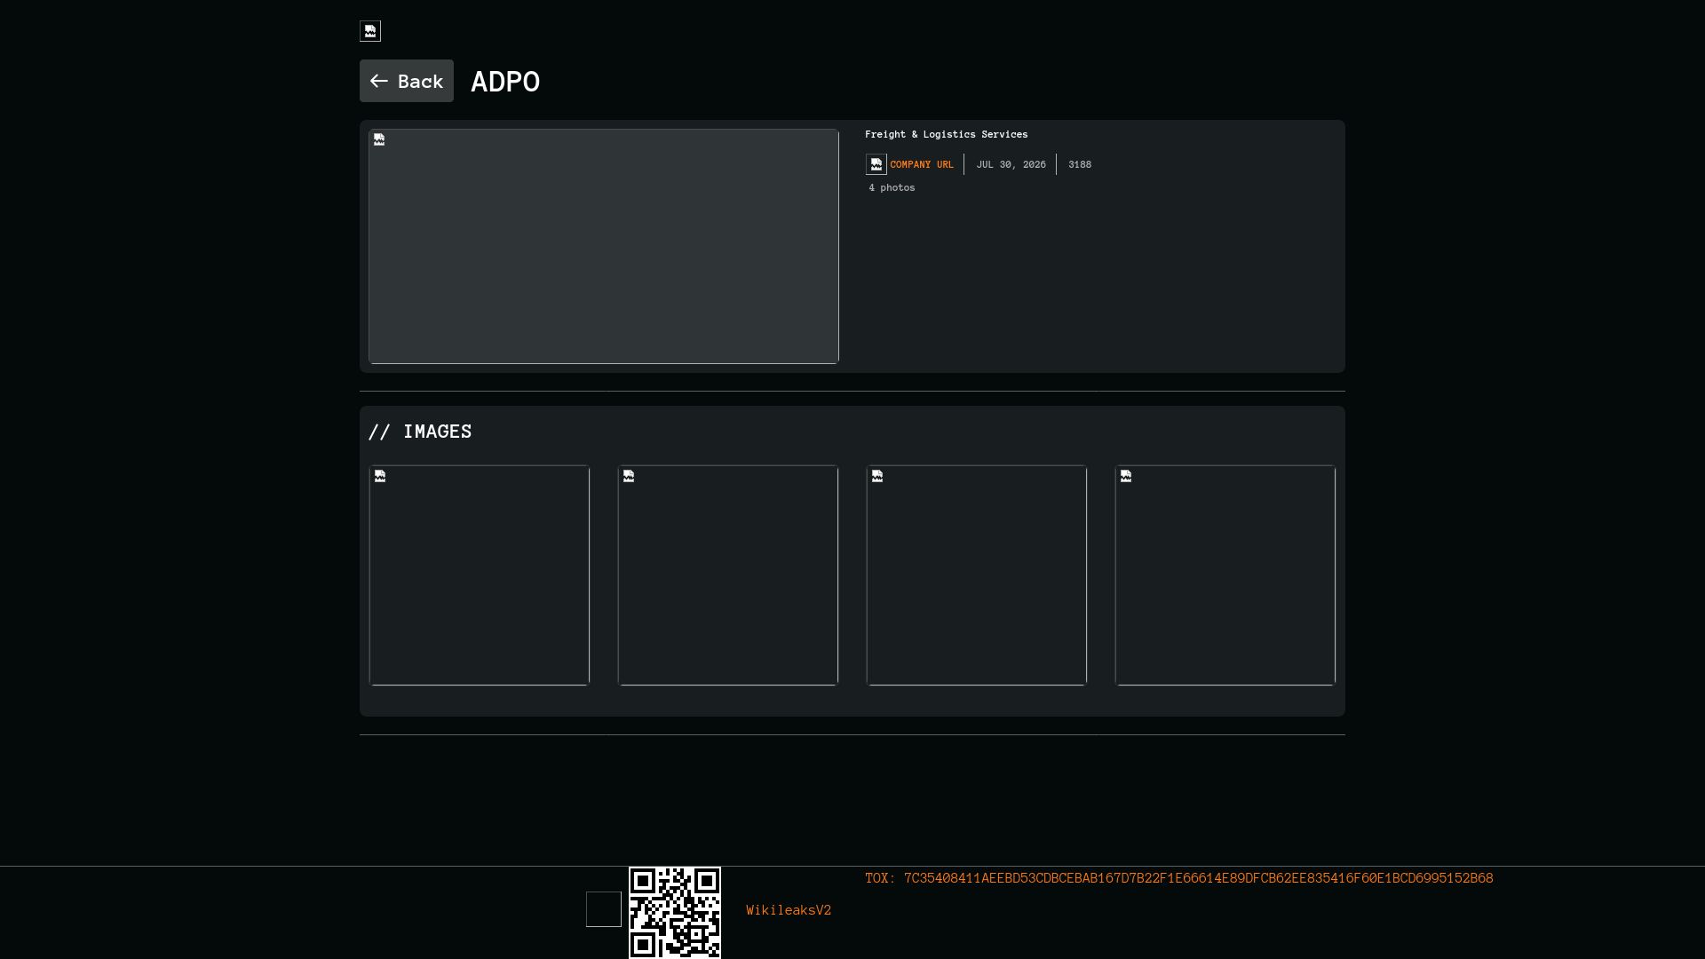
Task: Open the second image thumbnail
Action: (x=728, y=575)
